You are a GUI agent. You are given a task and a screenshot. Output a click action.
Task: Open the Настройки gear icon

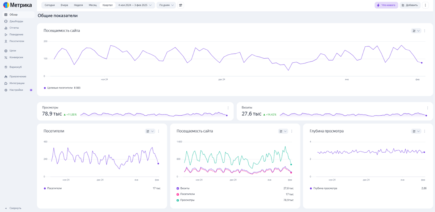(x=6, y=90)
